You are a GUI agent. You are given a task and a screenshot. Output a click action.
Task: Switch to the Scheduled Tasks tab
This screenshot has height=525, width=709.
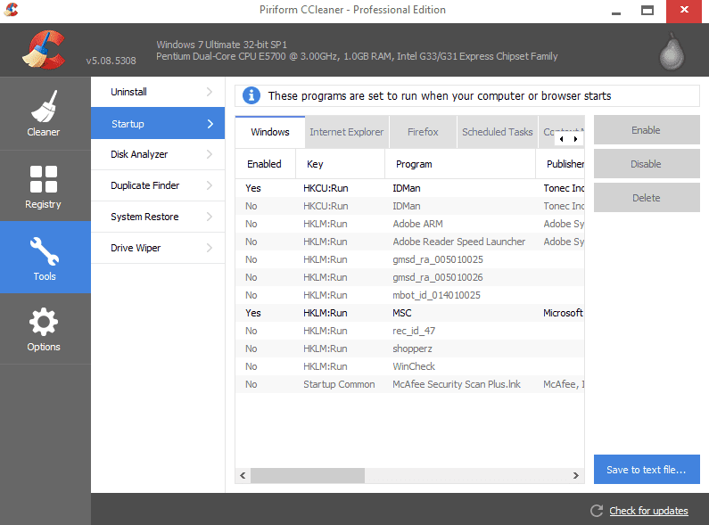pos(498,132)
